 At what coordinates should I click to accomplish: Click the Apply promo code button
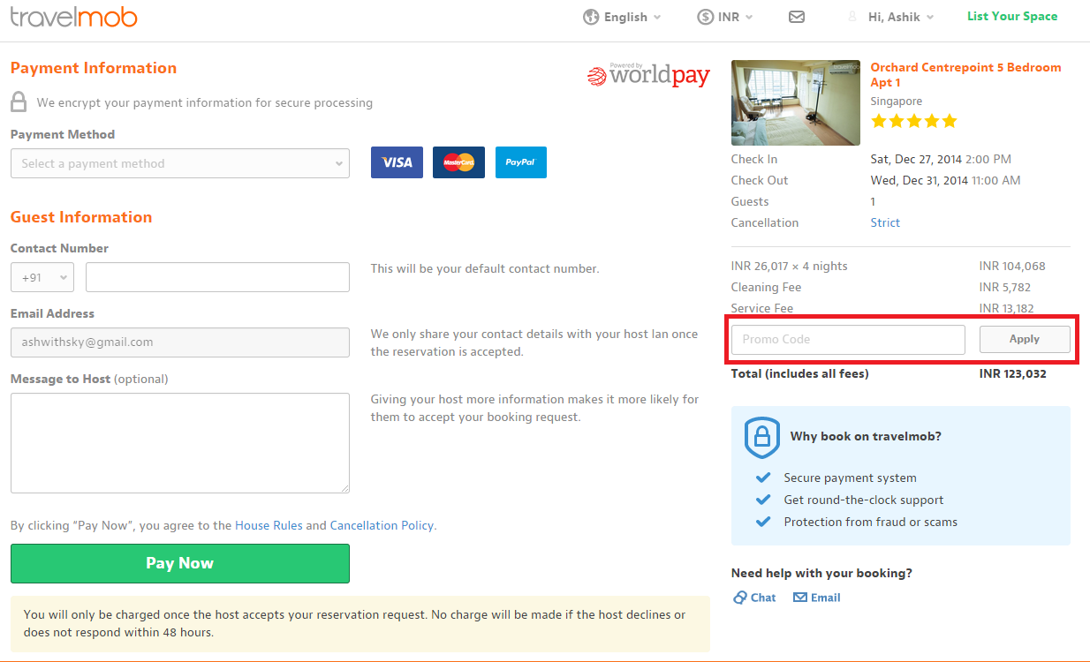(x=1025, y=340)
